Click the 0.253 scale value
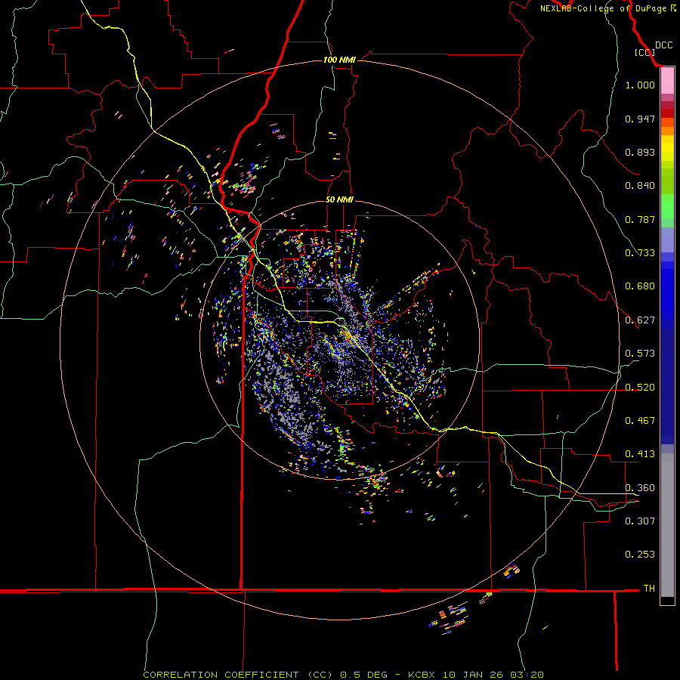 click(640, 555)
